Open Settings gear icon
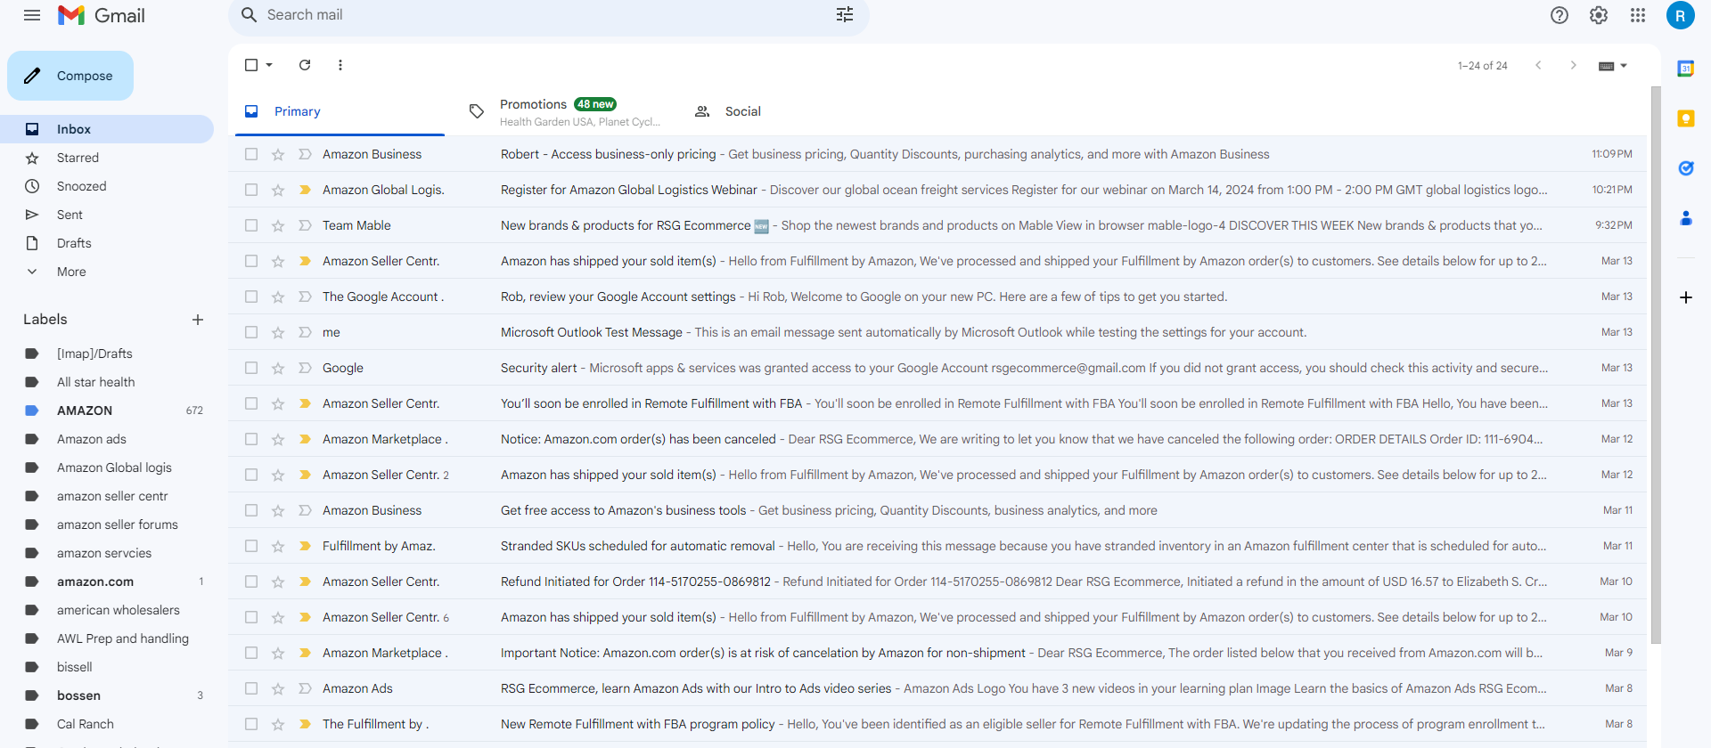The width and height of the screenshot is (1711, 748). [x=1599, y=15]
